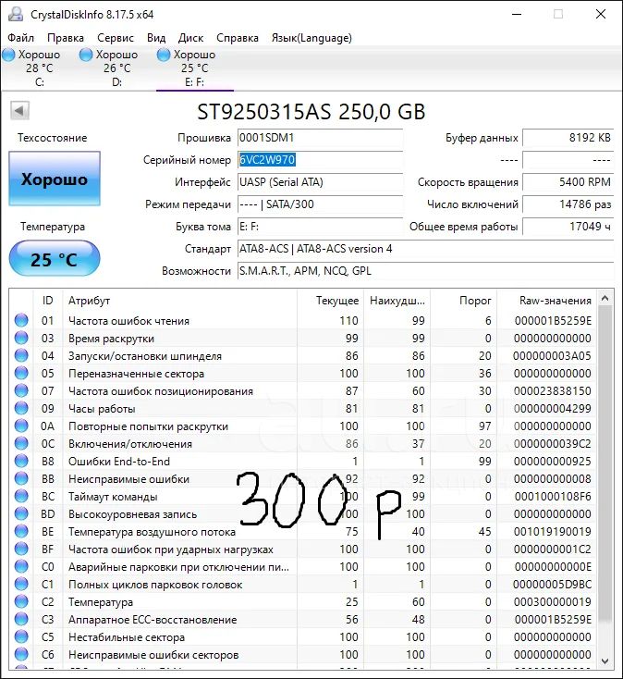The height and width of the screenshot is (679, 623).
Task: Click the Буфер данных value 8192 KB
Action: (568, 138)
